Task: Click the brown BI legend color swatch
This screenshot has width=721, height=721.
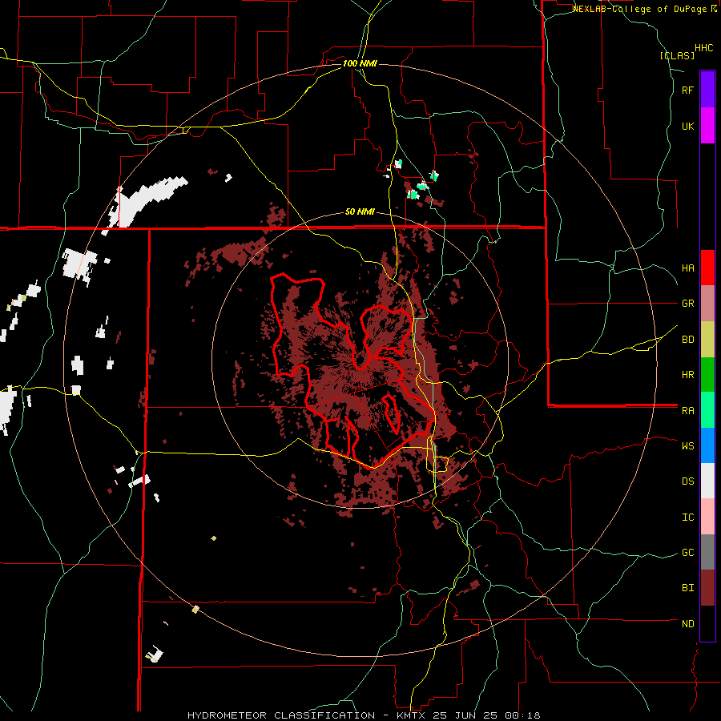Action: coord(707,588)
